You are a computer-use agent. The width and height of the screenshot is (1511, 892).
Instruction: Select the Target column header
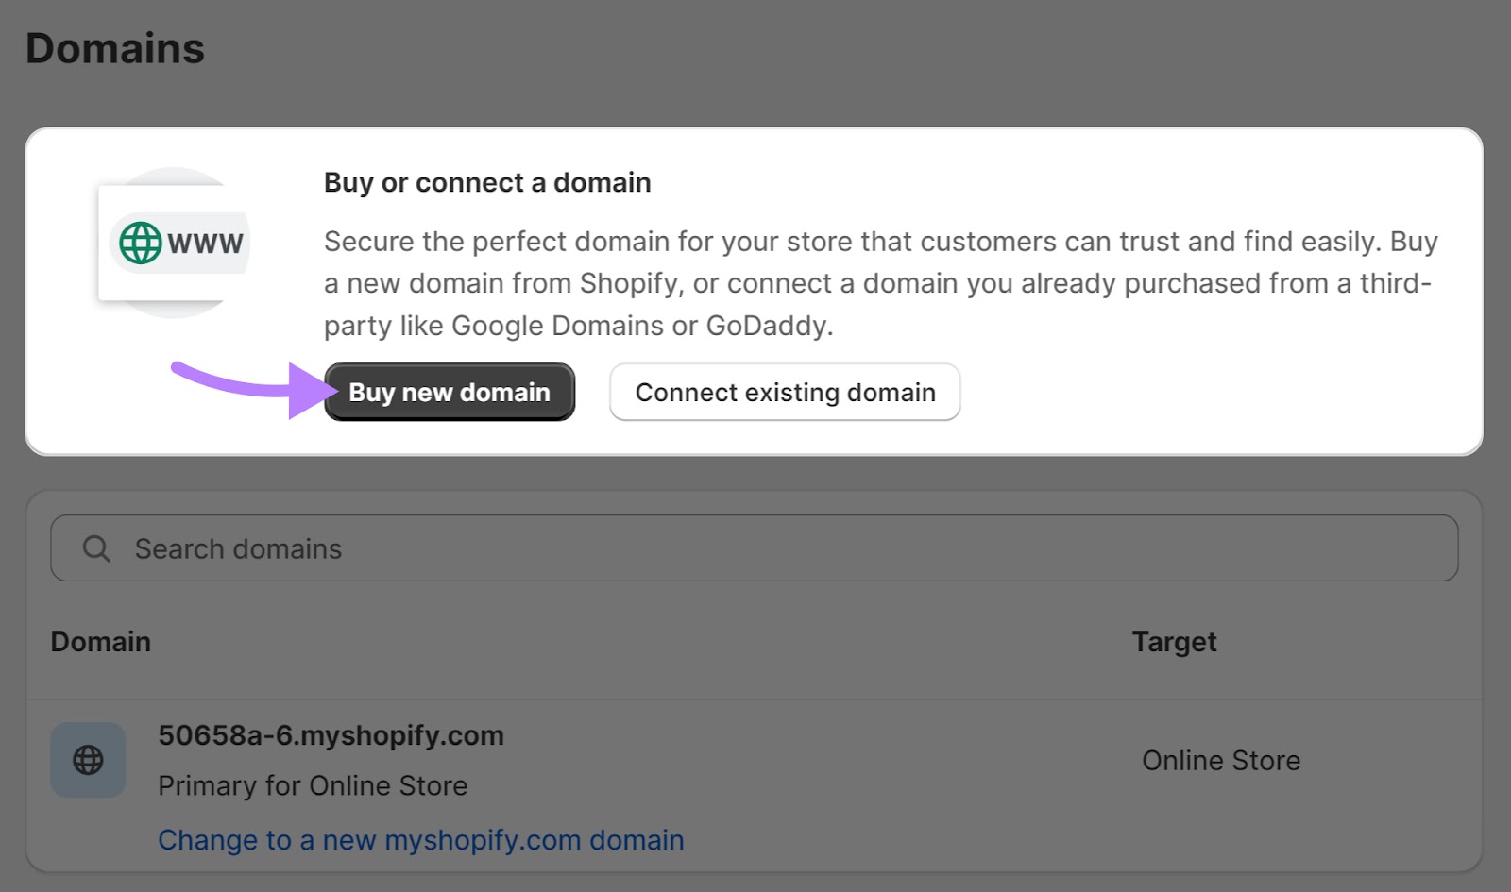[1174, 641]
